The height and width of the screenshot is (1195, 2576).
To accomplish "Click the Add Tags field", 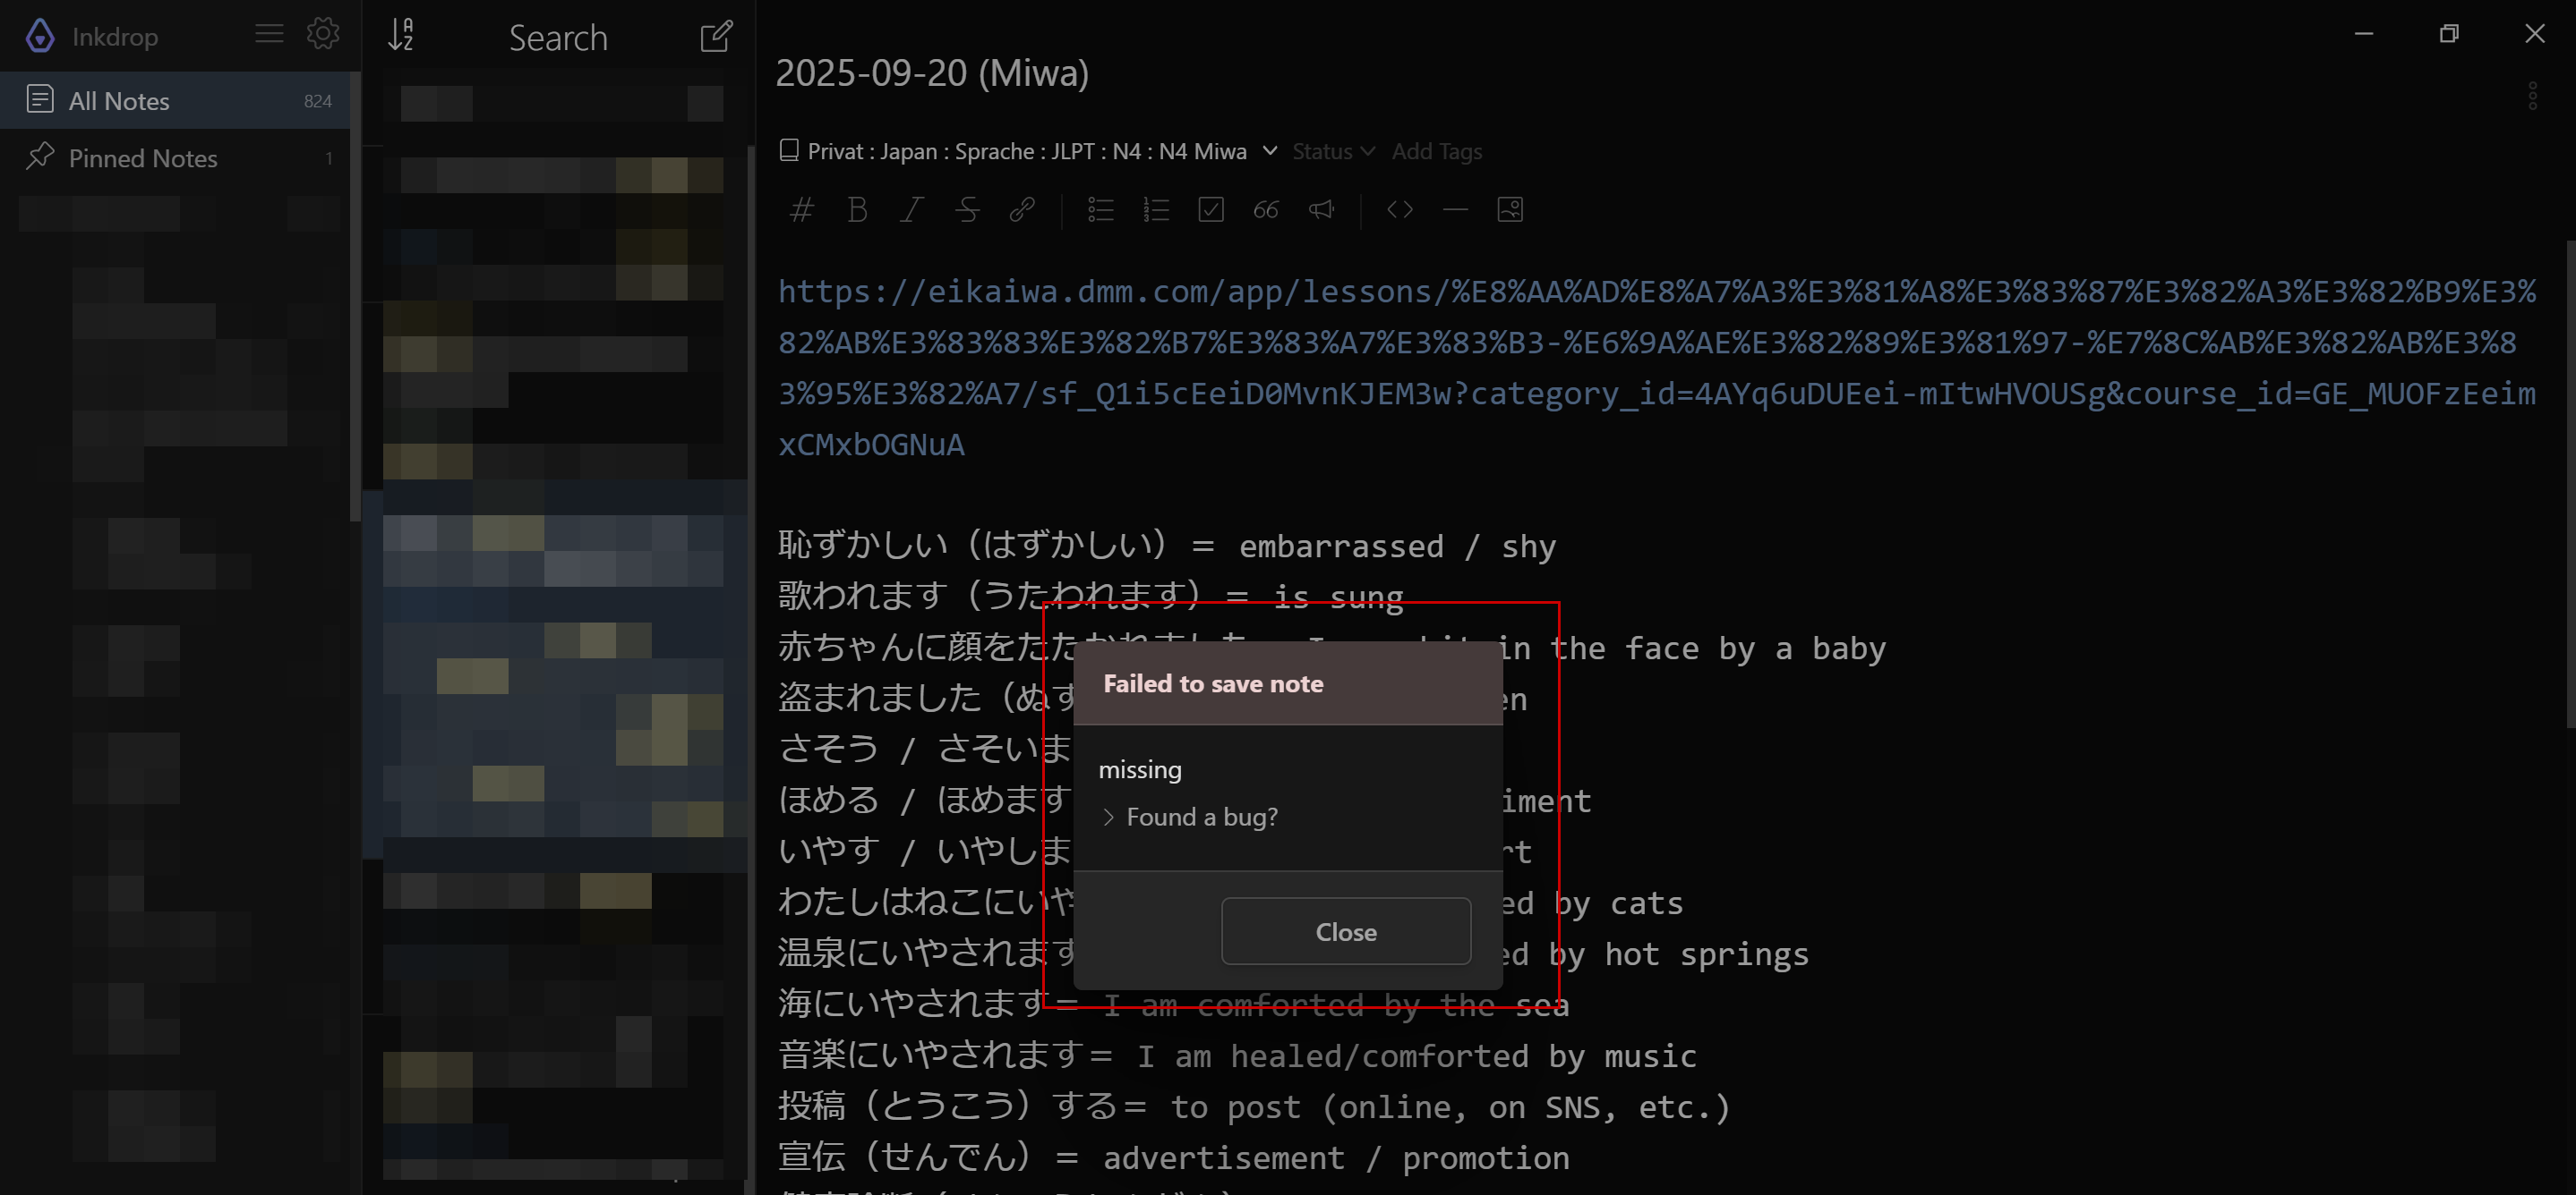I will click(x=1436, y=151).
